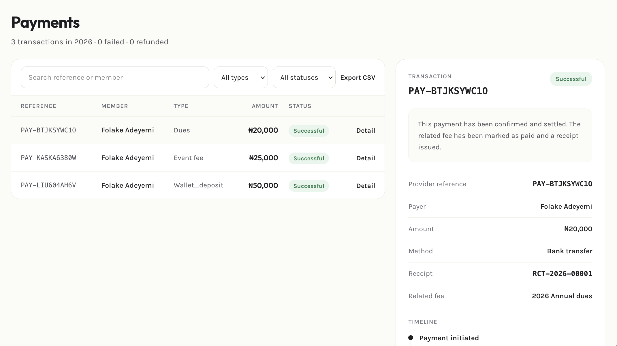Click the Method value Bank transfer
Image resolution: width=617 pixels, height=346 pixels.
tap(570, 251)
